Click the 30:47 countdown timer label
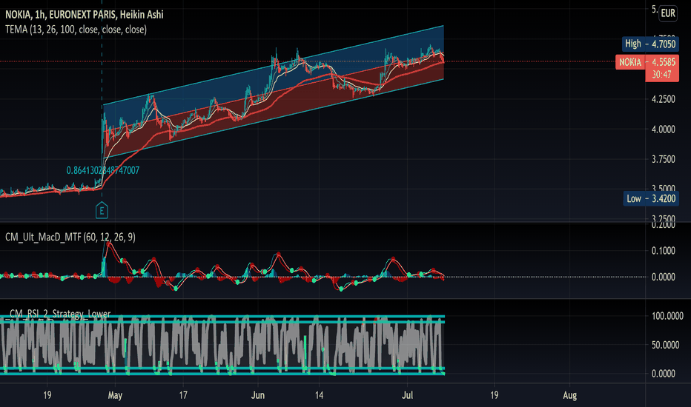 click(661, 75)
